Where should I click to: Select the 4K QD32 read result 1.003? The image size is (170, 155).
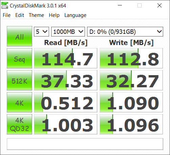65,124
